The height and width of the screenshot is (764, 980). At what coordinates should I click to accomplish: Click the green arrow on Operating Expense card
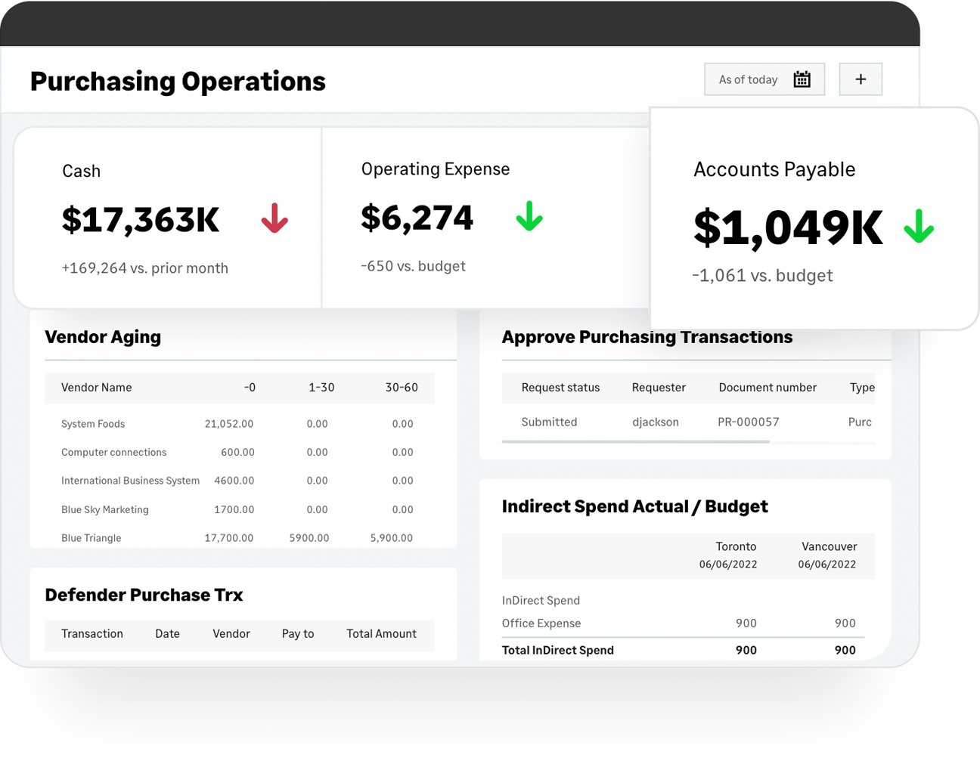529,217
